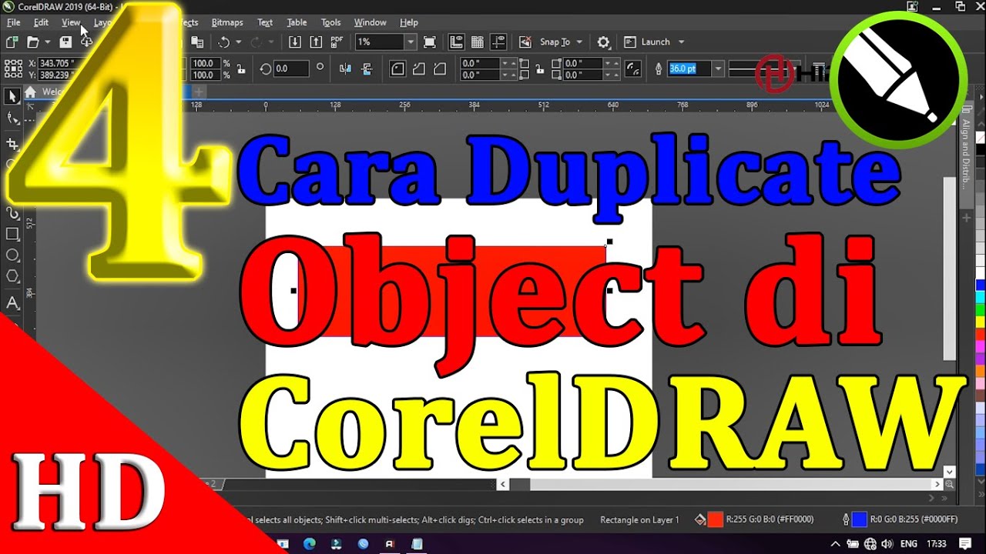Toggle the Show Grid icon
The height and width of the screenshot is (554, 986).
click(x=477, y=42)
